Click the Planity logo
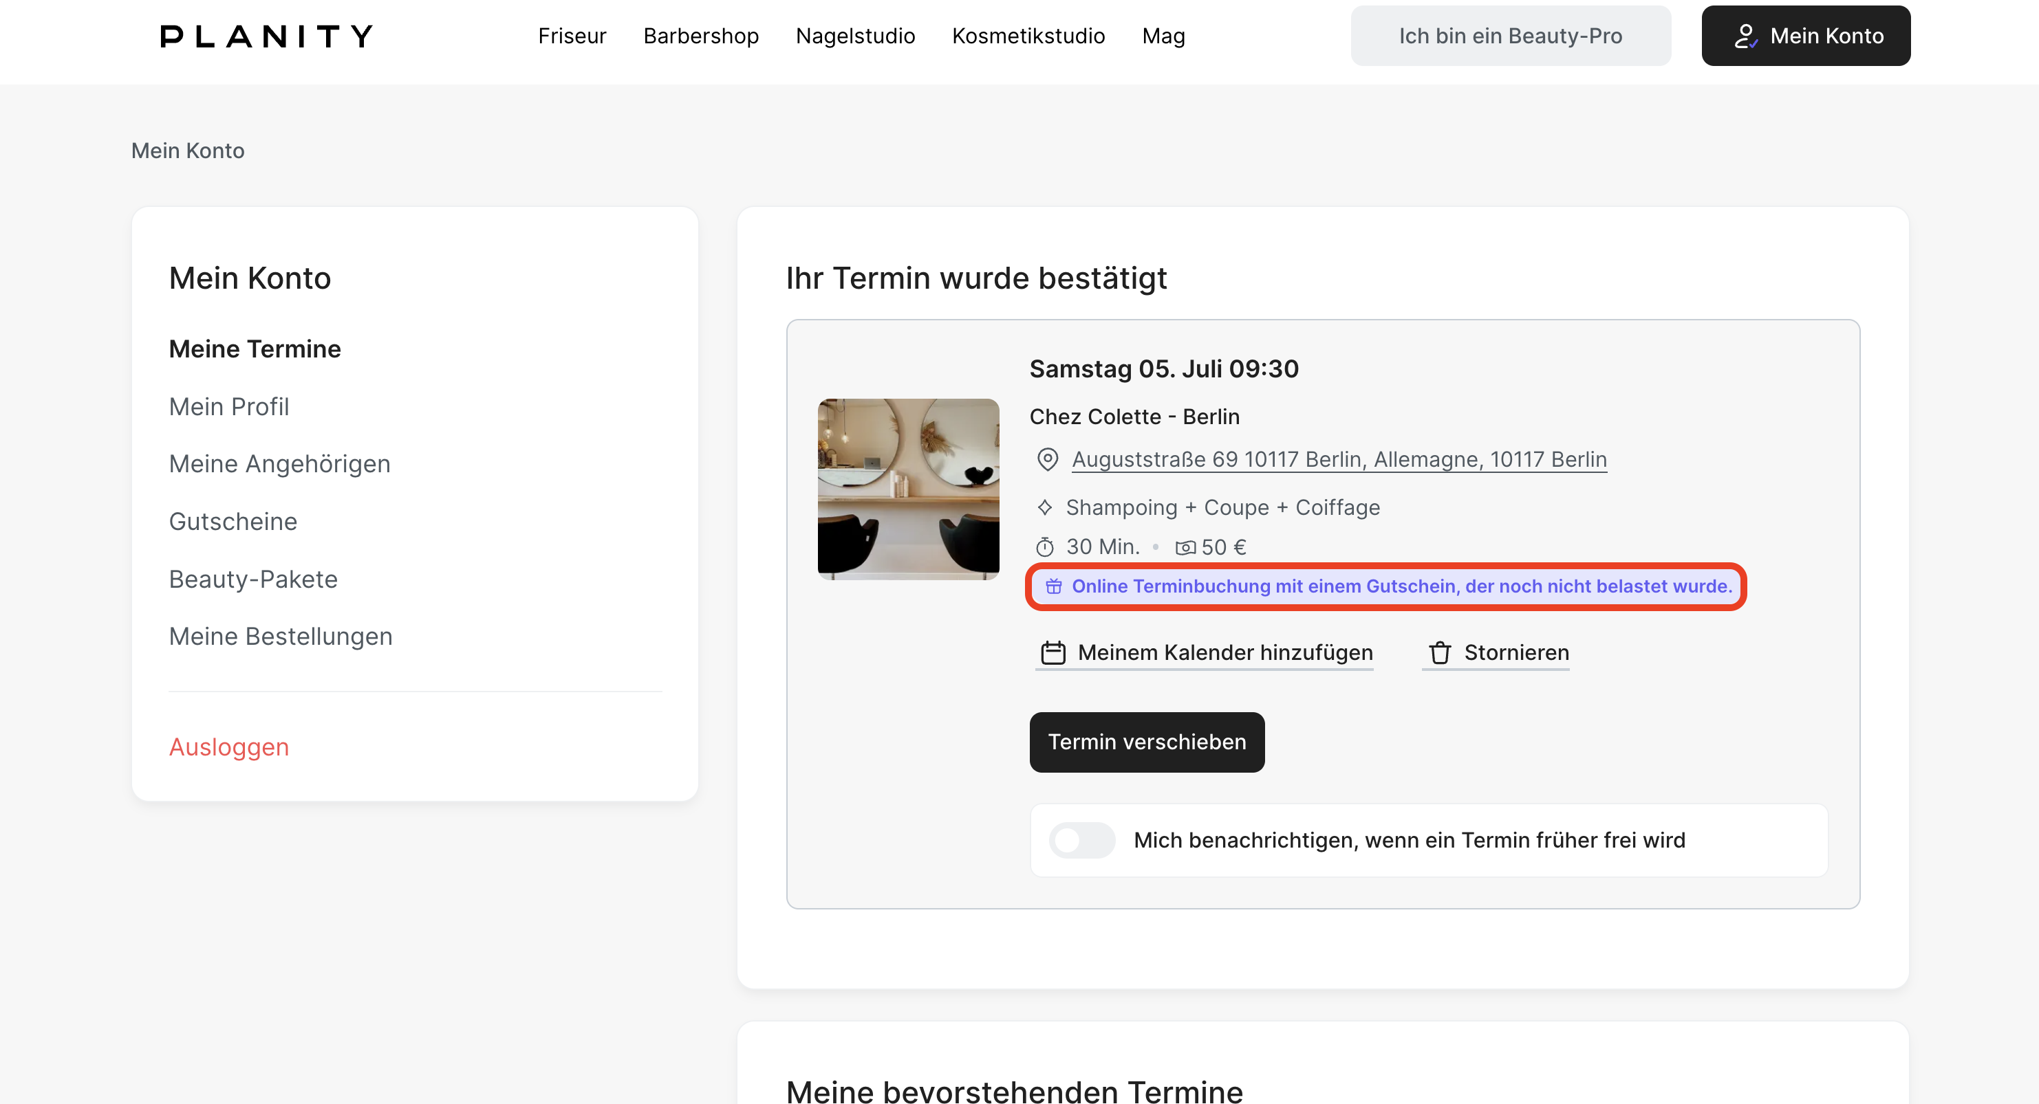 coord(266,36)
